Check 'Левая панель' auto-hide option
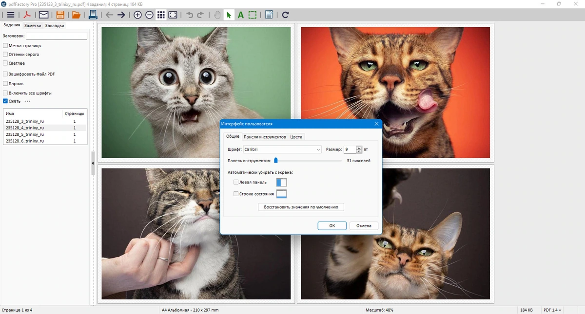 point(236,182)
